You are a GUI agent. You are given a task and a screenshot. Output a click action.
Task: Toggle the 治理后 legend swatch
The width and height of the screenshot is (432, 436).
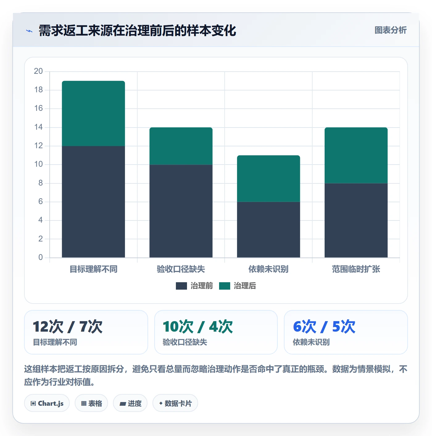pos(225,286)
